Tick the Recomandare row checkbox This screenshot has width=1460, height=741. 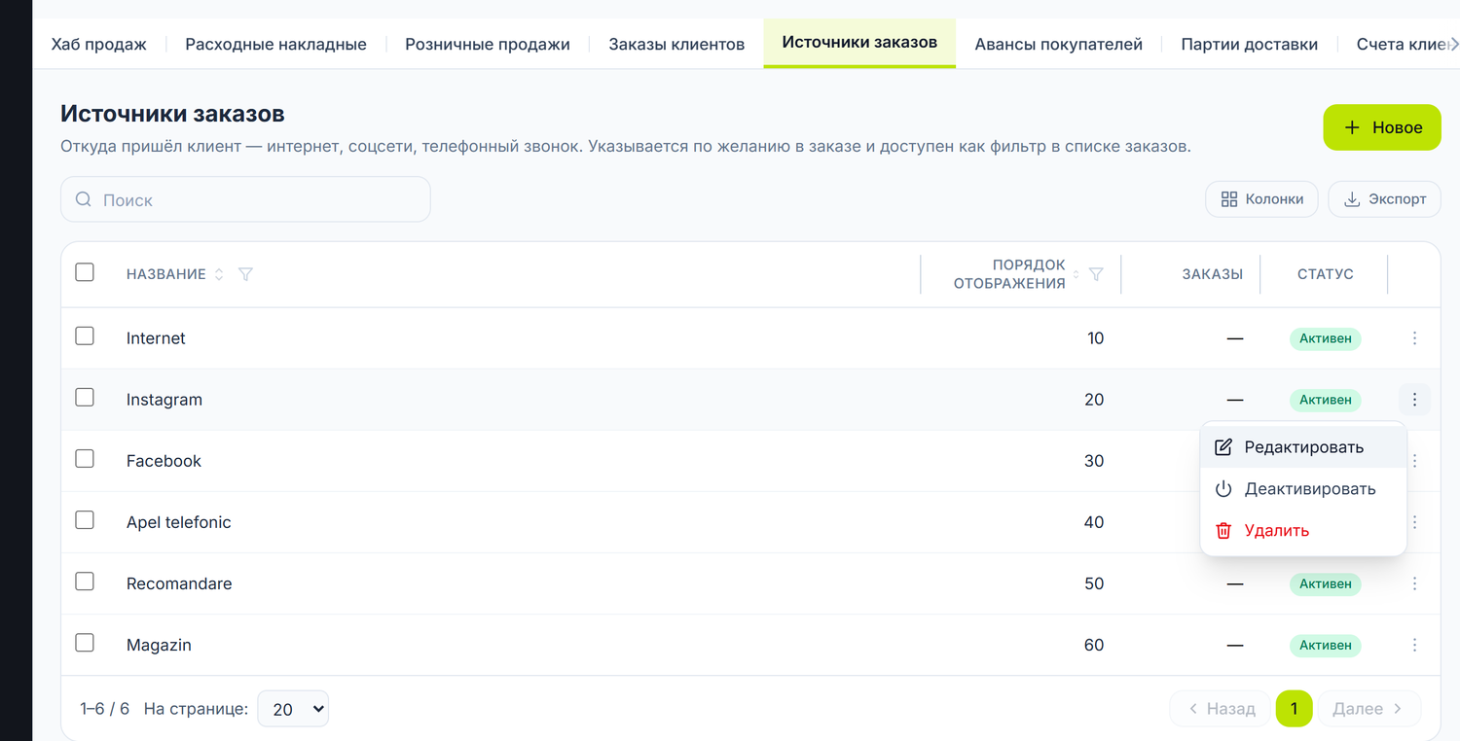[85, 582]
